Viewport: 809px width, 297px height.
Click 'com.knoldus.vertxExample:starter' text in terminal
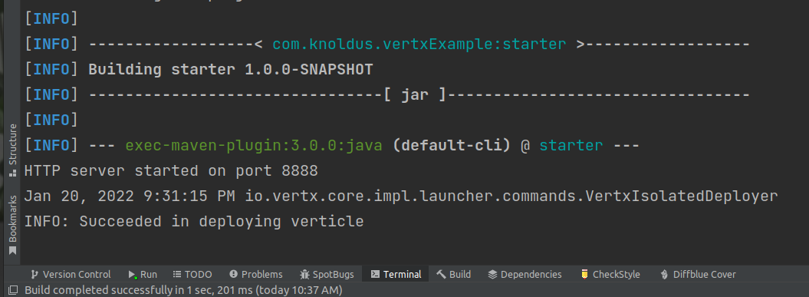click(419, 45)
